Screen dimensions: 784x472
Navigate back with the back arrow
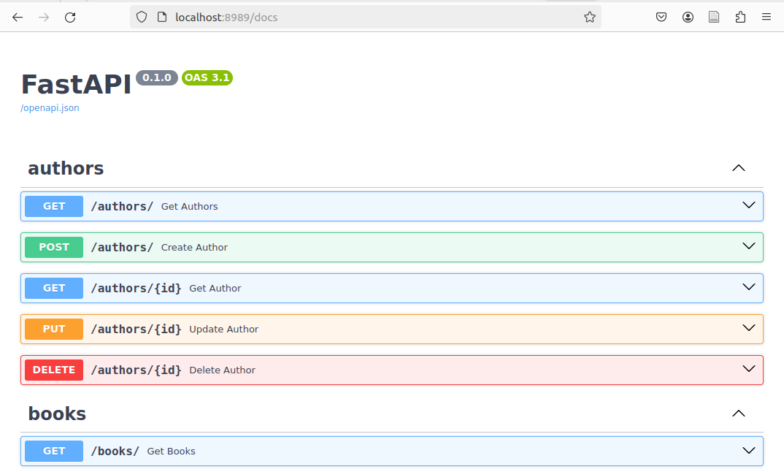[x=18, y=17]
